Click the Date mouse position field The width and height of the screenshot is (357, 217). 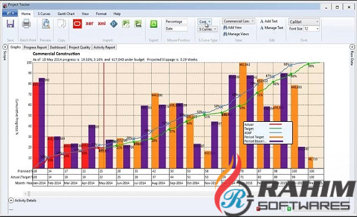pyautogui.click(x=176, y=29)
